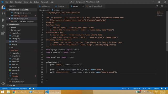The height and width of the screenshot is (94, 168).
Task: Click Python 3.7.4 interpreter selector
Action: click(x=14, y=89)
